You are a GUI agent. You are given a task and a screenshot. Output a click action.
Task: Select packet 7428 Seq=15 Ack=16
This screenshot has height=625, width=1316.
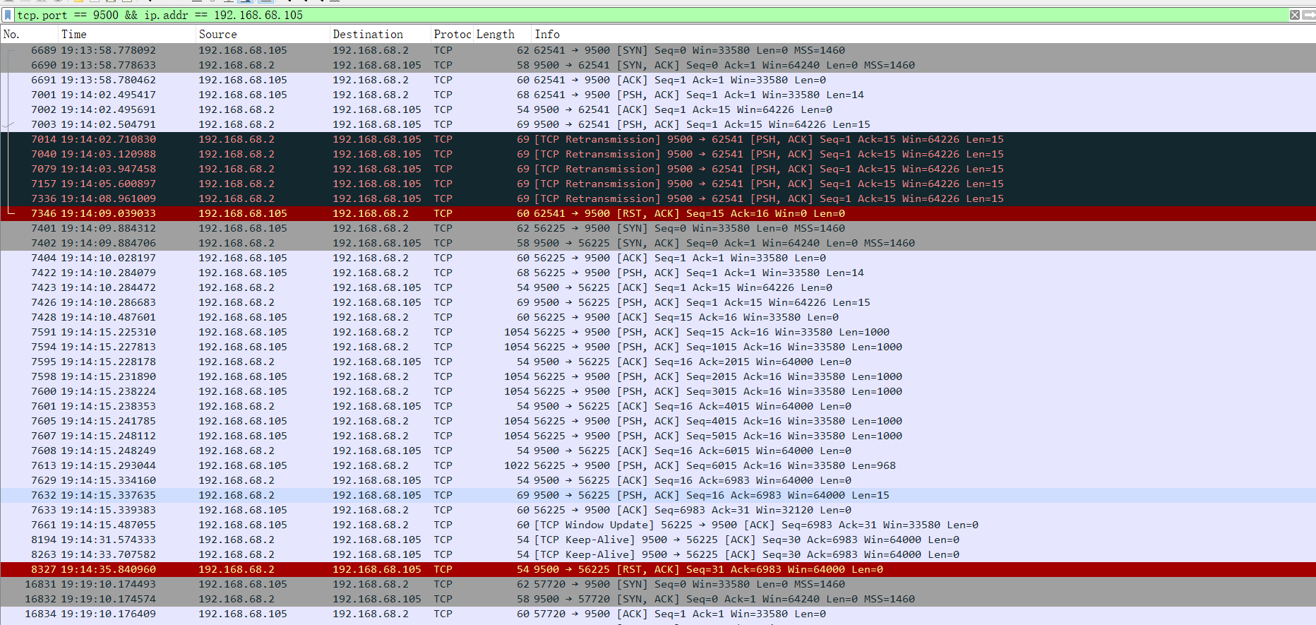(x=658, y=317)
